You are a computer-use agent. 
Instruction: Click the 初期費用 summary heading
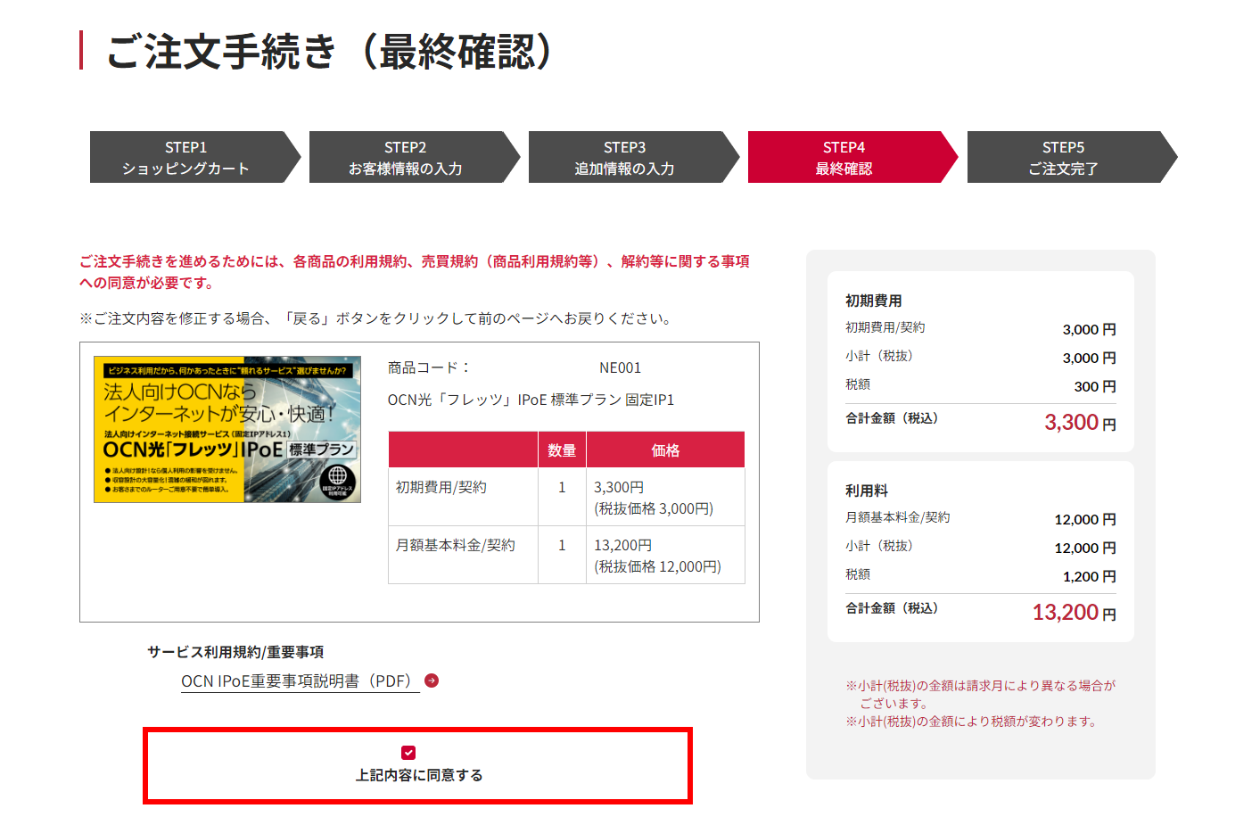click(874, 301)
